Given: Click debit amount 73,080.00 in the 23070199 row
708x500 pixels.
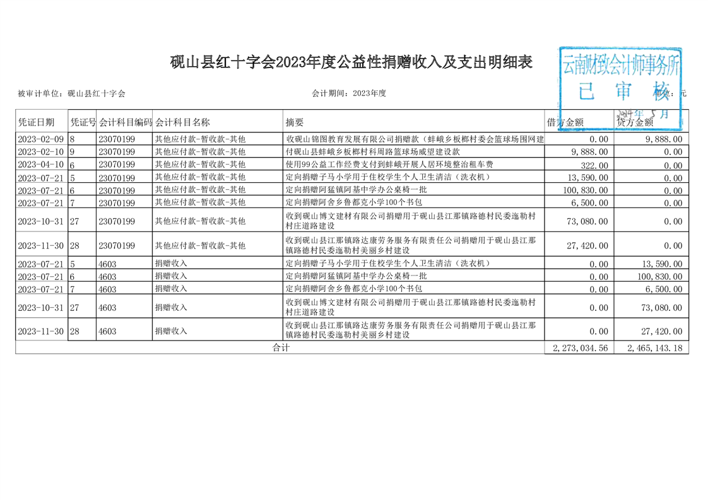Looking at the screenshot, I should tap(588, 221).
